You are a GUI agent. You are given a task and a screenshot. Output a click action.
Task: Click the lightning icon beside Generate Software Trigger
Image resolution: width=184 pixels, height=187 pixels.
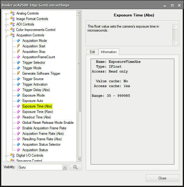click(18, 73)
